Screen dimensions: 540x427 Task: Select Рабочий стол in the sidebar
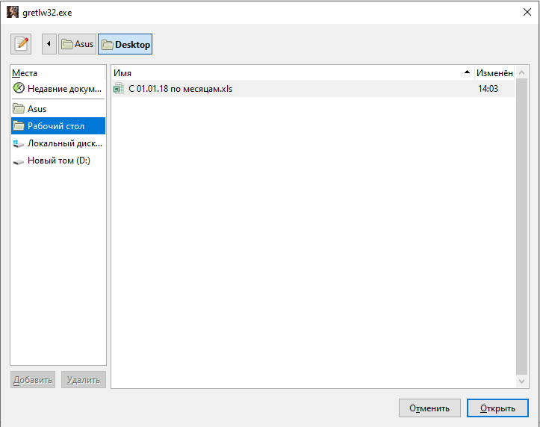point(58,126)
